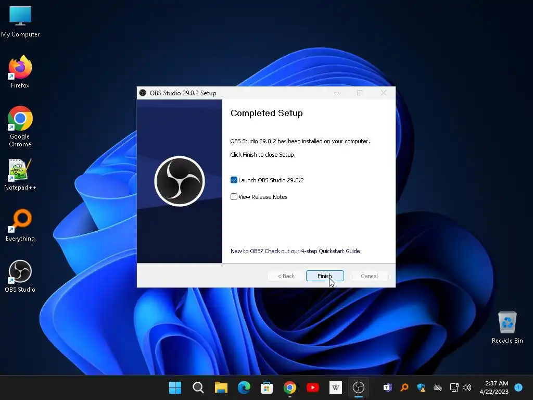This screenshot has width=533, height=400.
Task: Click the OneDrive cloud tray icon
Action: 438,387
